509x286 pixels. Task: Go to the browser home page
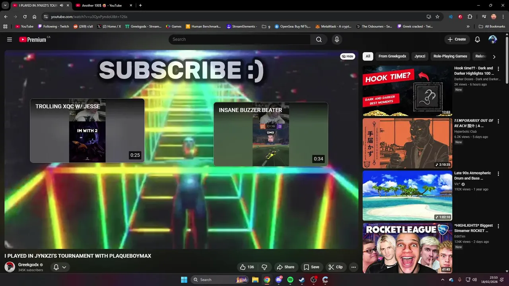pos(35,17)
